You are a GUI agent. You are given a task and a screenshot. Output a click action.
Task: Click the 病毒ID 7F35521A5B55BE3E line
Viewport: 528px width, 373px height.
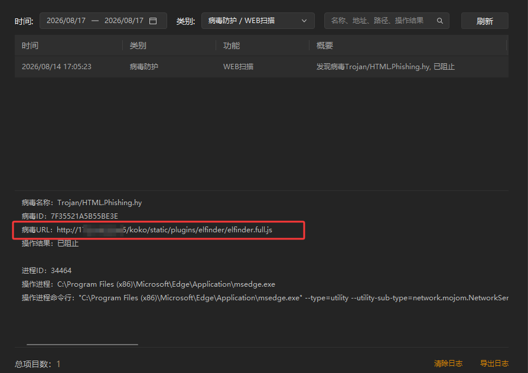[x=70, y=216]
